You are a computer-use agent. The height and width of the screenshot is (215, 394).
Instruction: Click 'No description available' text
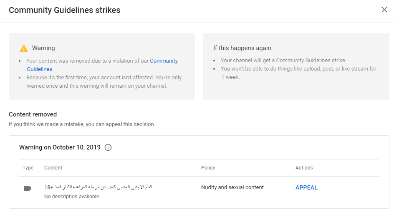pos(72,197)
